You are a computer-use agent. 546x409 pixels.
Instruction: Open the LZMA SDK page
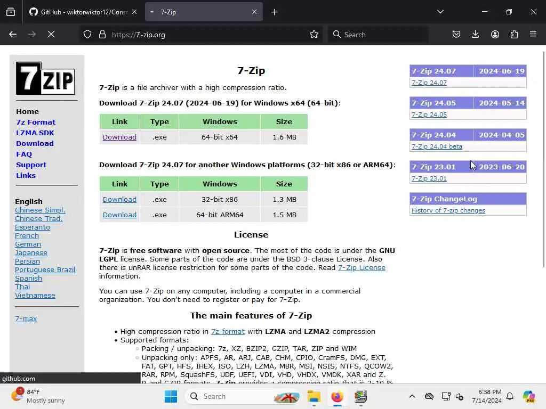[x=35, y=133]
